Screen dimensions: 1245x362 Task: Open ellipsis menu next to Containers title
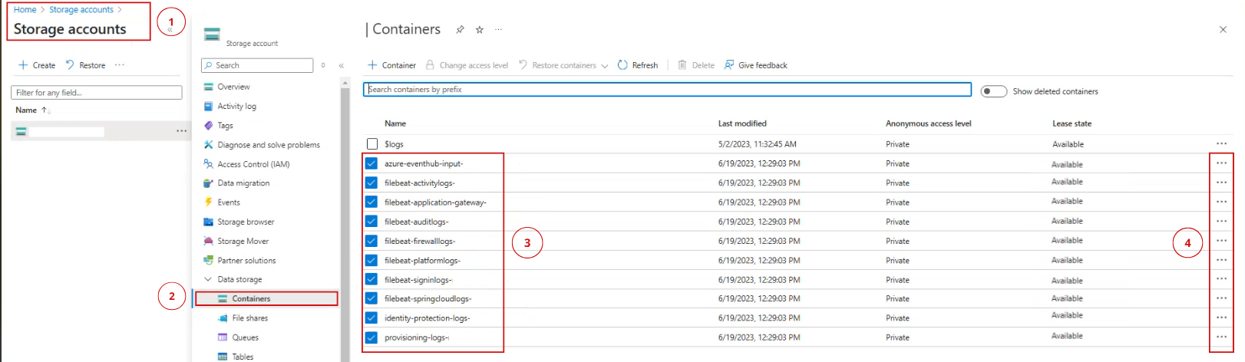pyautogui.click(x=498, y=30)
